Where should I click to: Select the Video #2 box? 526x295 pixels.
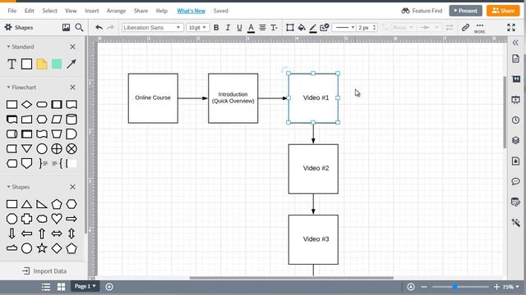[x=313, y=169]
